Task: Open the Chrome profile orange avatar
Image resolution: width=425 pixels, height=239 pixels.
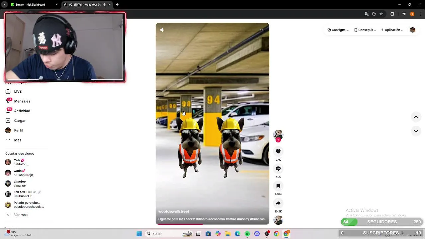Action: pos(412,14)
